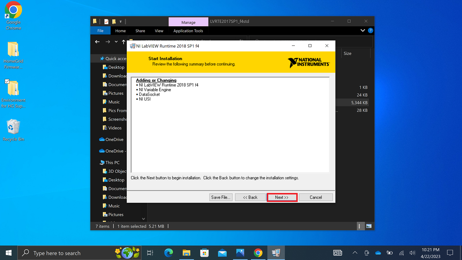
Task: Open Microsoft Store from taskbar
Action: [204, 253]
